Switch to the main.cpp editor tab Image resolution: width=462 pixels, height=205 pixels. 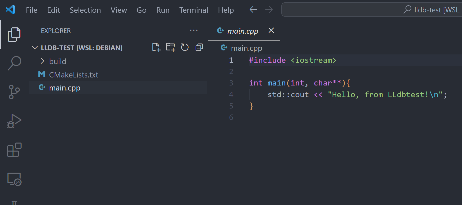(242, 30)
